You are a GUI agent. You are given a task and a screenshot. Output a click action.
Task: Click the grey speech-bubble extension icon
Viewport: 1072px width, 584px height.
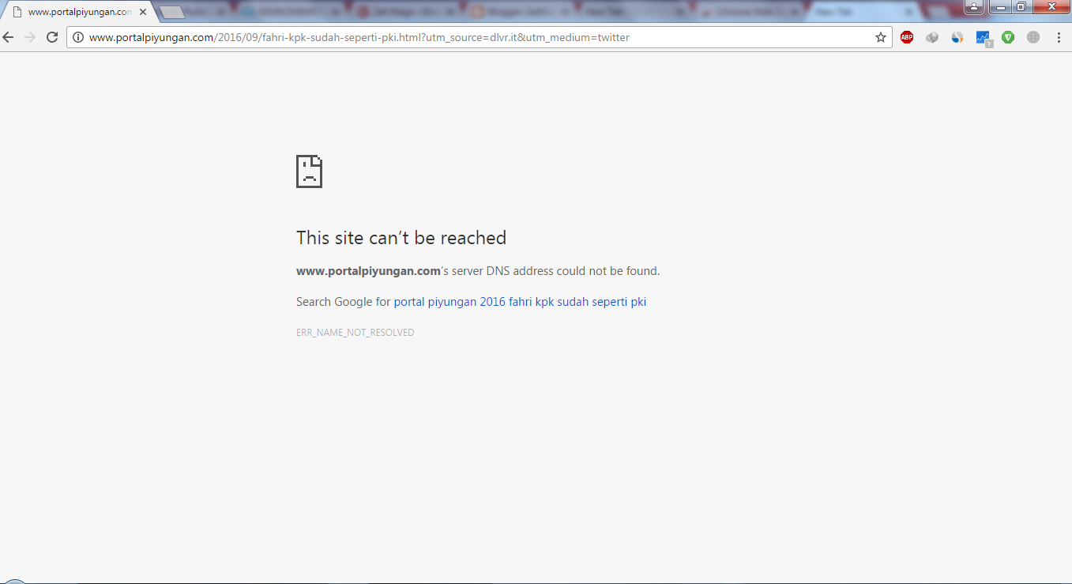[x=932, y=37]
